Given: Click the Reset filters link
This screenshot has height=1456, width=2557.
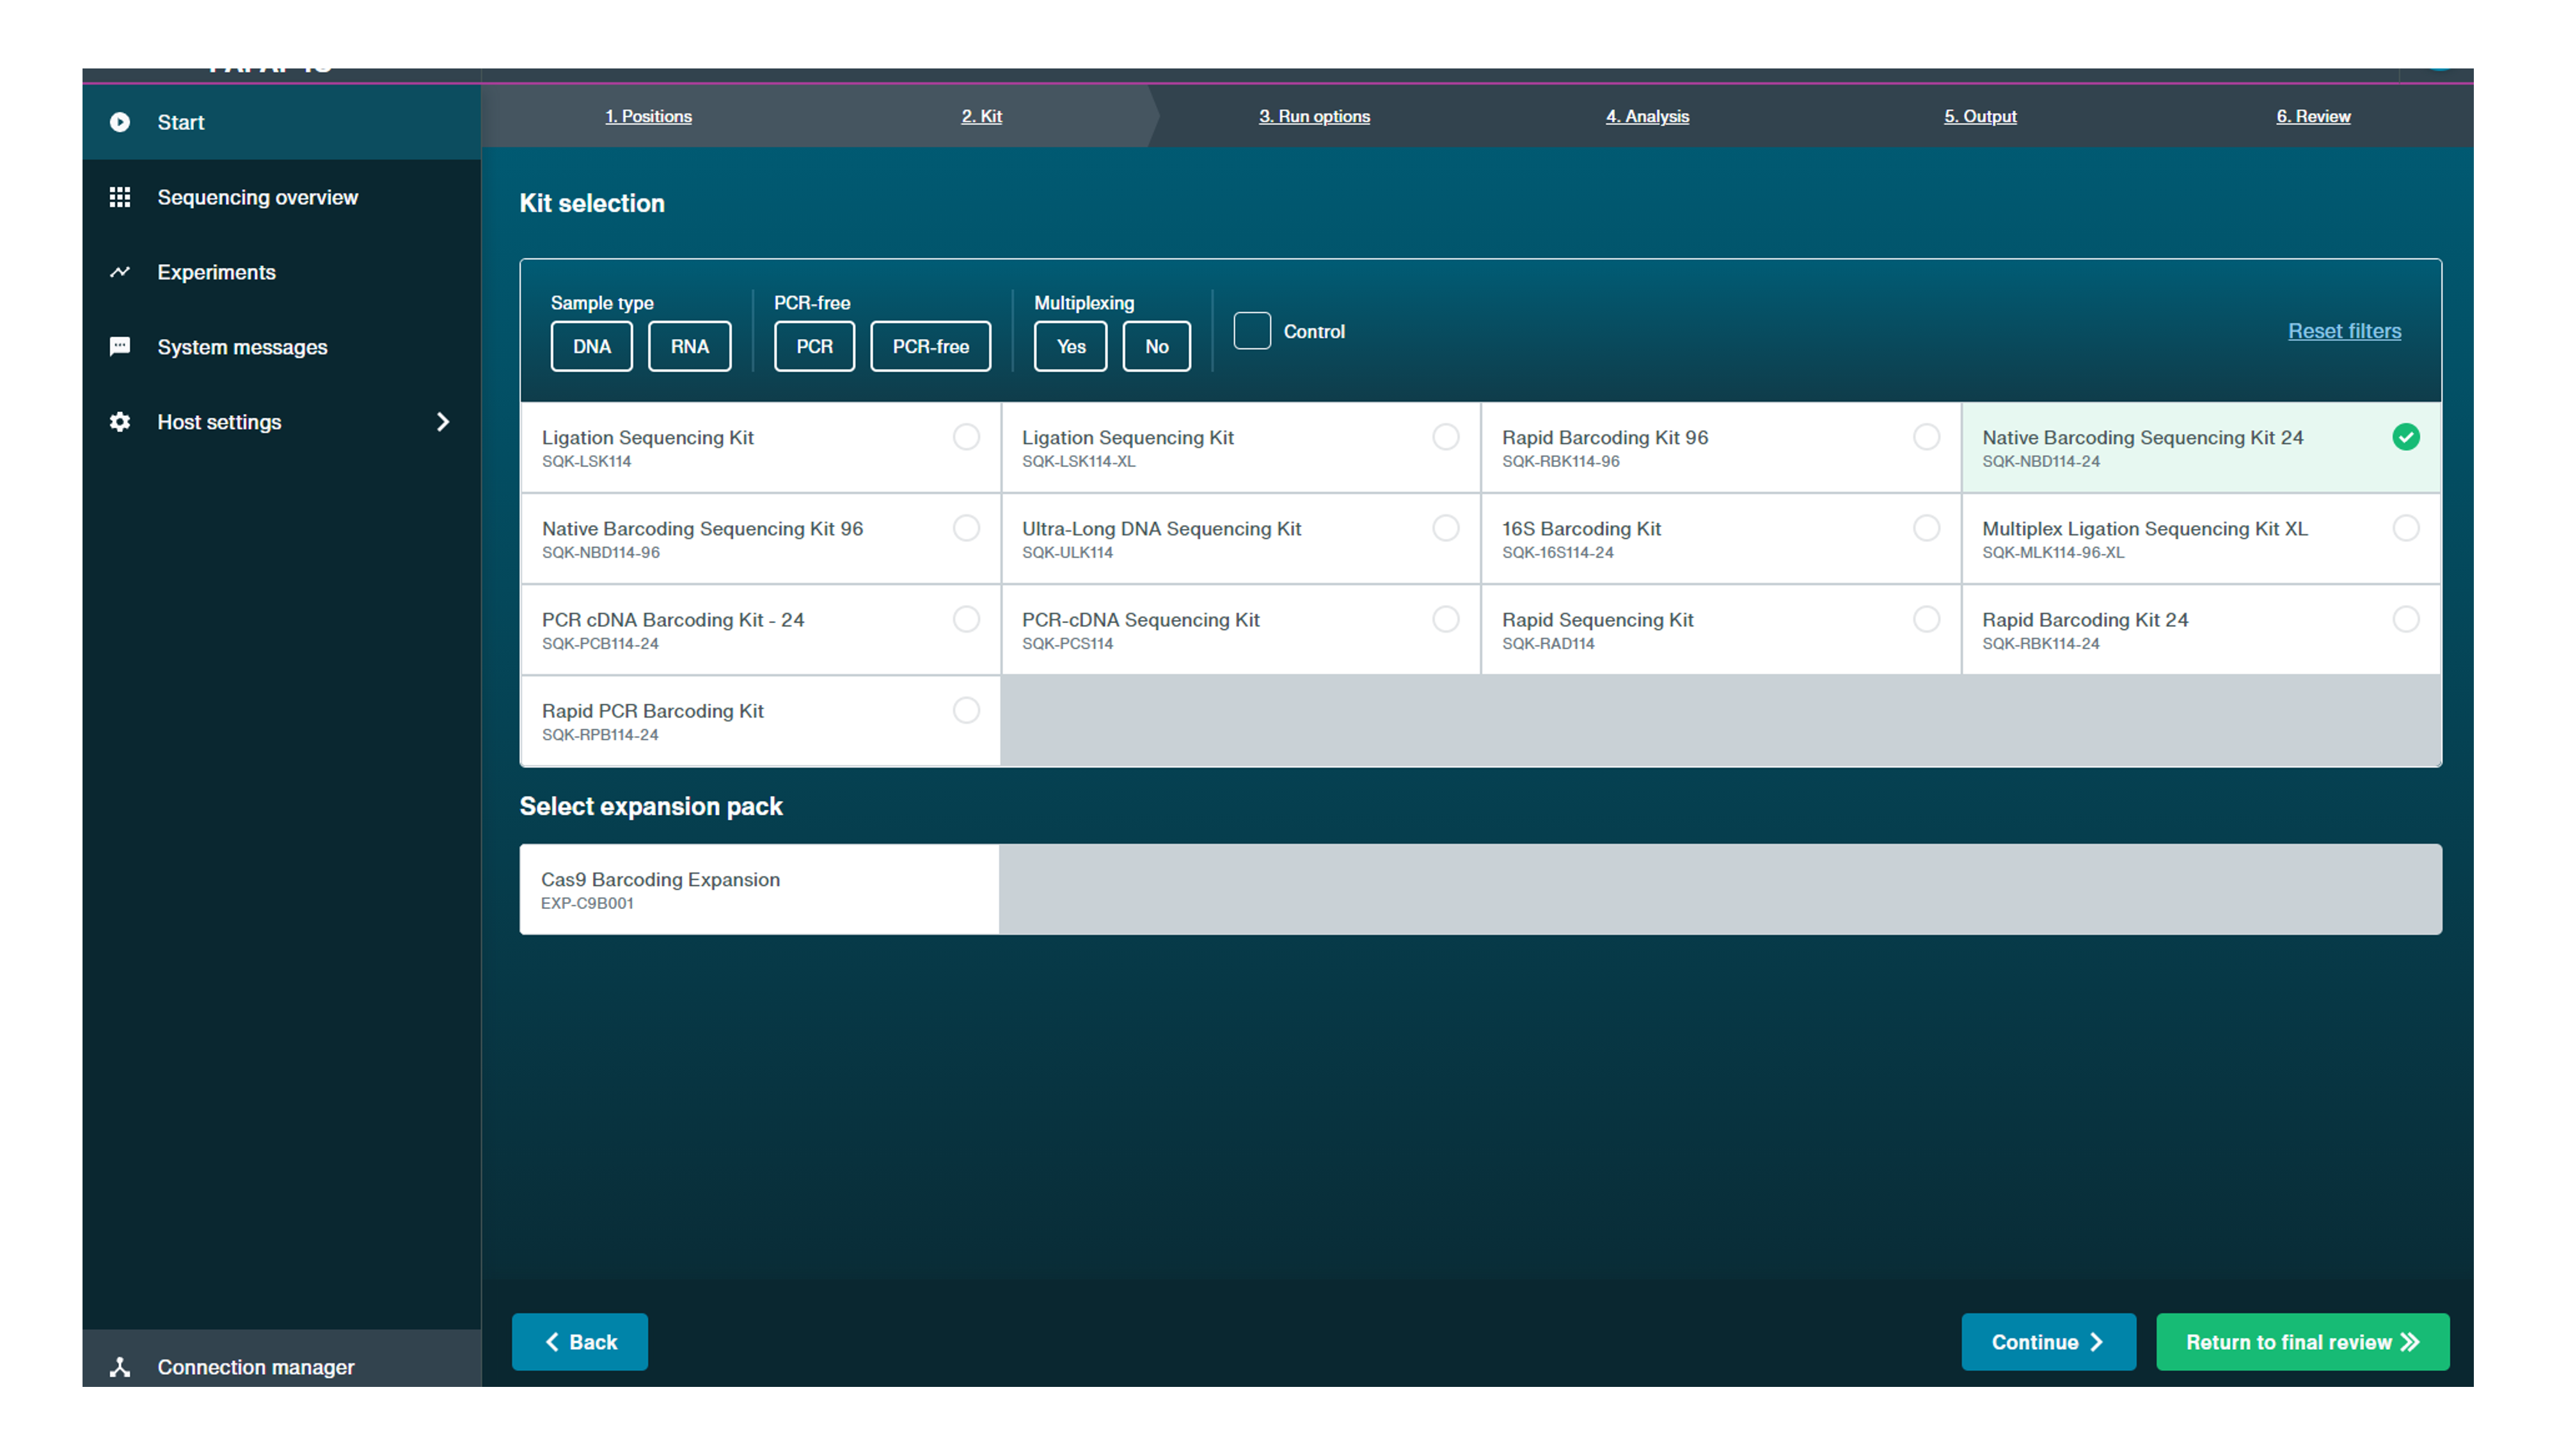Looking at the screenshot, I should point(2344,331).
